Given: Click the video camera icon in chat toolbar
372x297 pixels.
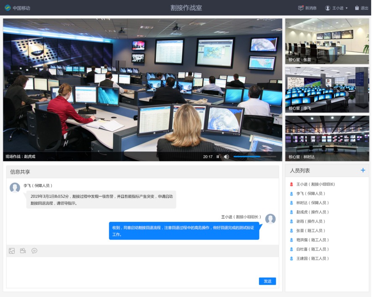Looking at the screenshot, I should point(23,251).
